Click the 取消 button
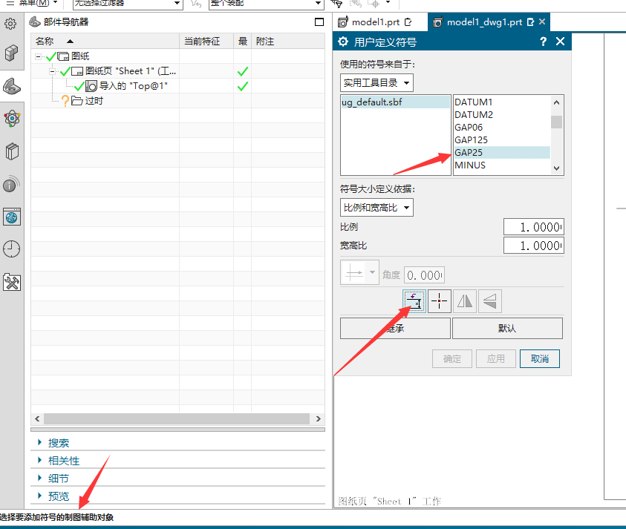Viewport: 626px width, 529px height. 540,358
